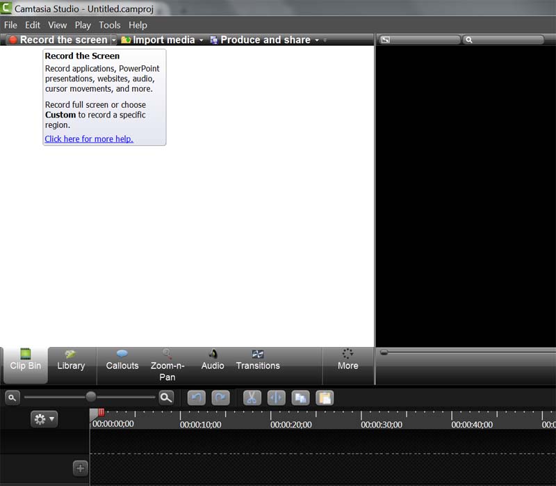Expand the Produce and share dropdown arrow
Viewport: 556px width, 486px height.
point(317,40)
